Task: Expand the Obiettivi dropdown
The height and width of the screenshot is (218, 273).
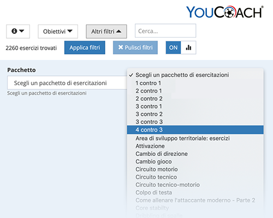Action: (x=58, y=31)
